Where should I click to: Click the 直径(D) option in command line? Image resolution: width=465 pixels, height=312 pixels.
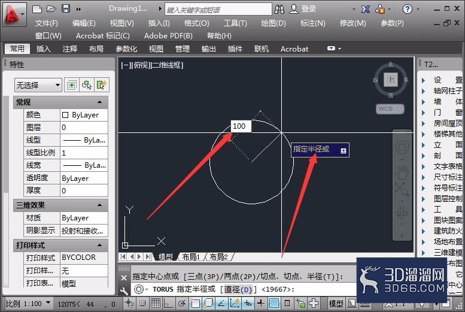point(238,289)
